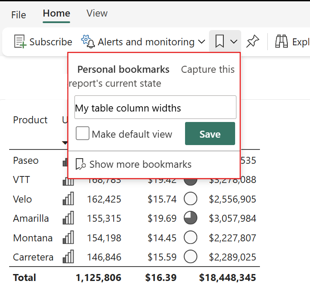This screenshot has width=310, height=308.
Task: Click the bookmark name input field
Action: click(155, 107)
